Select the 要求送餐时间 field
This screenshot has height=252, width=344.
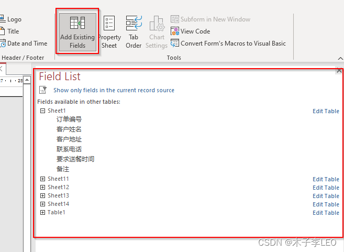(x=75, y=159)
